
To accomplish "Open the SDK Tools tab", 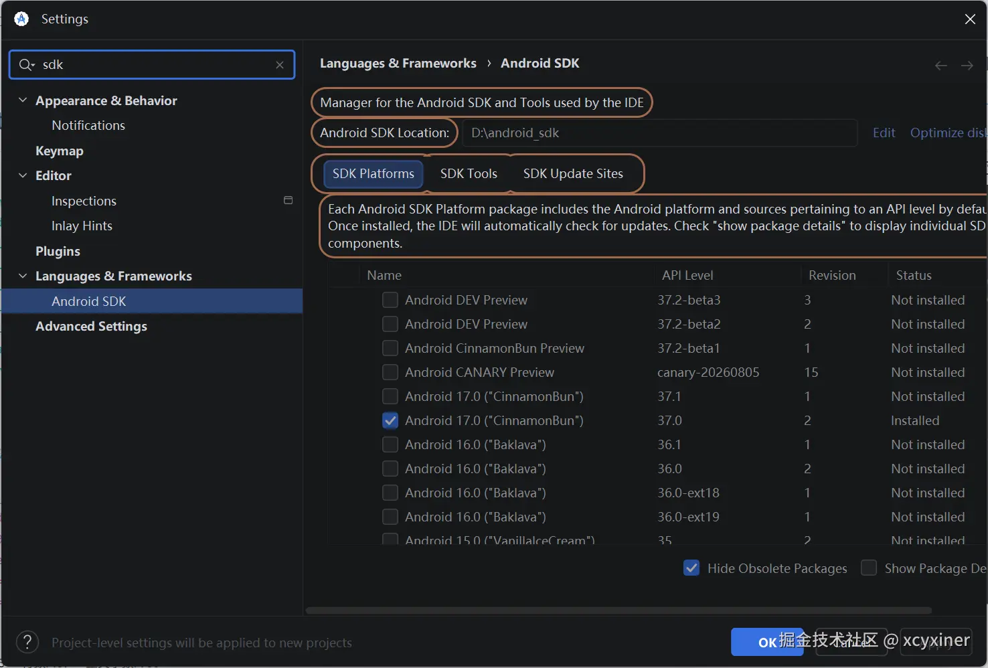I will [x=469, y=174].
